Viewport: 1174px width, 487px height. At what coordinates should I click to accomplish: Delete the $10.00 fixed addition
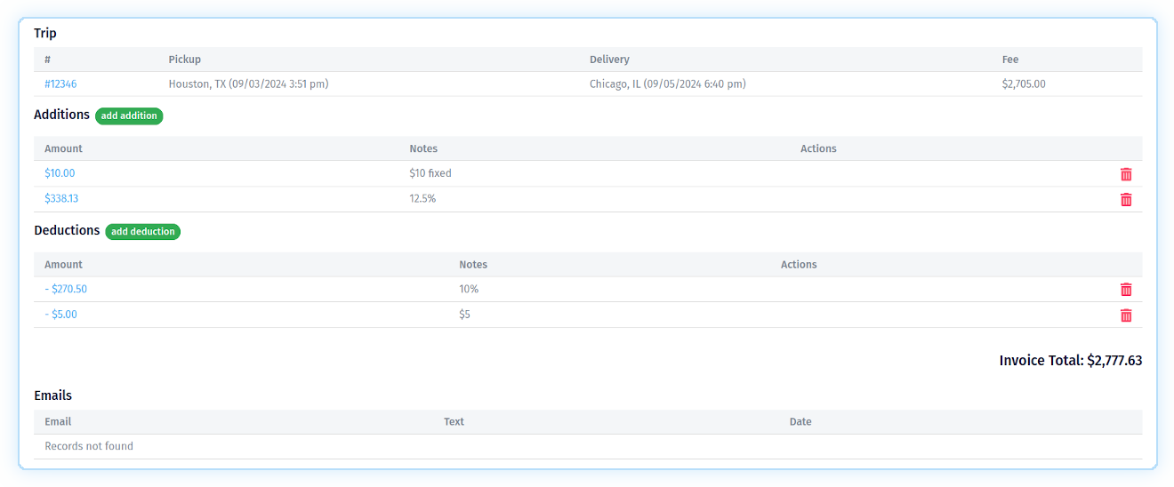click(1126, 174)
